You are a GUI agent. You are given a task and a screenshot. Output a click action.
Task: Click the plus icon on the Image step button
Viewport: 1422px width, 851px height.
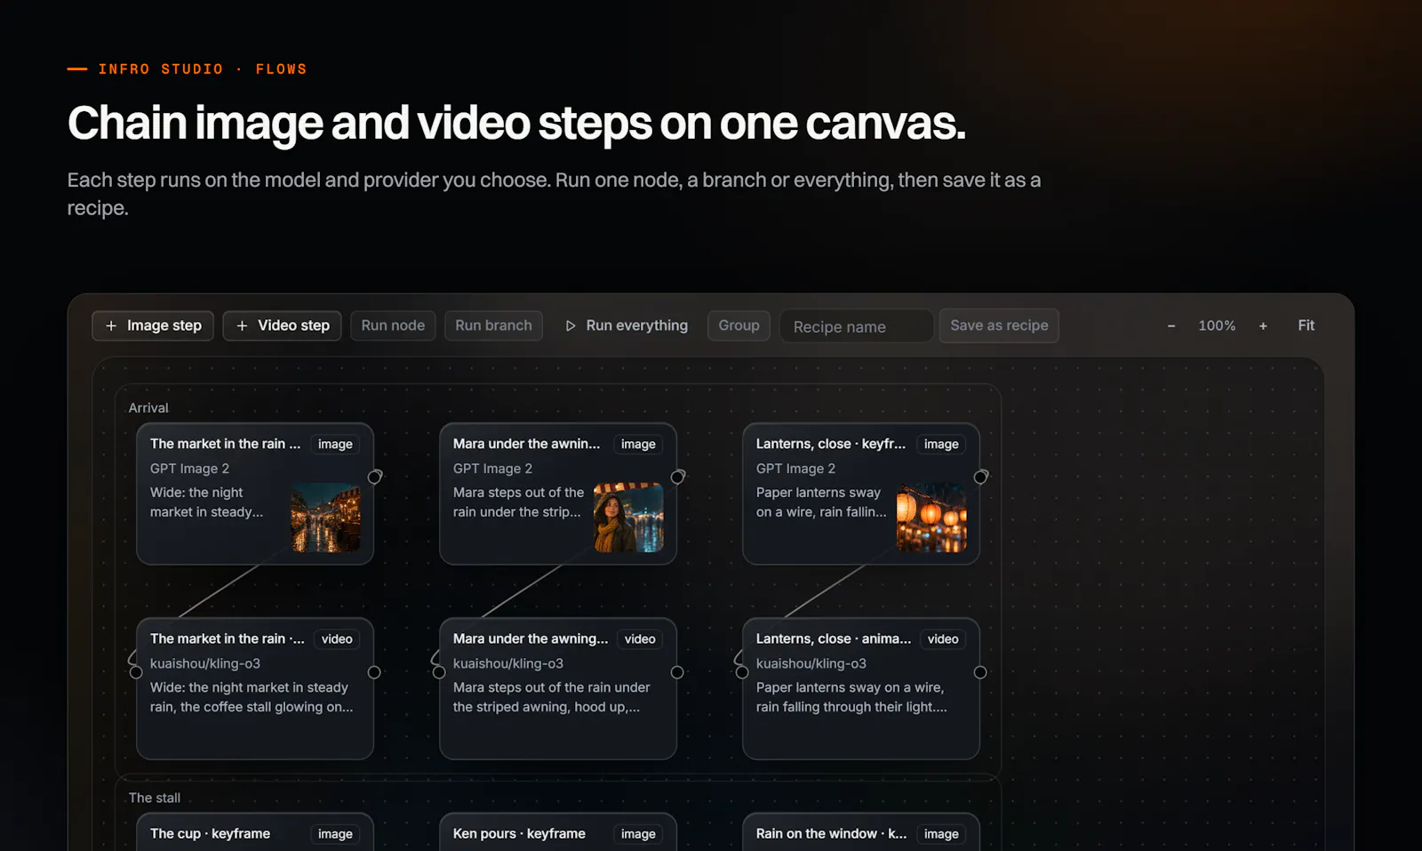tap(111, 325)
